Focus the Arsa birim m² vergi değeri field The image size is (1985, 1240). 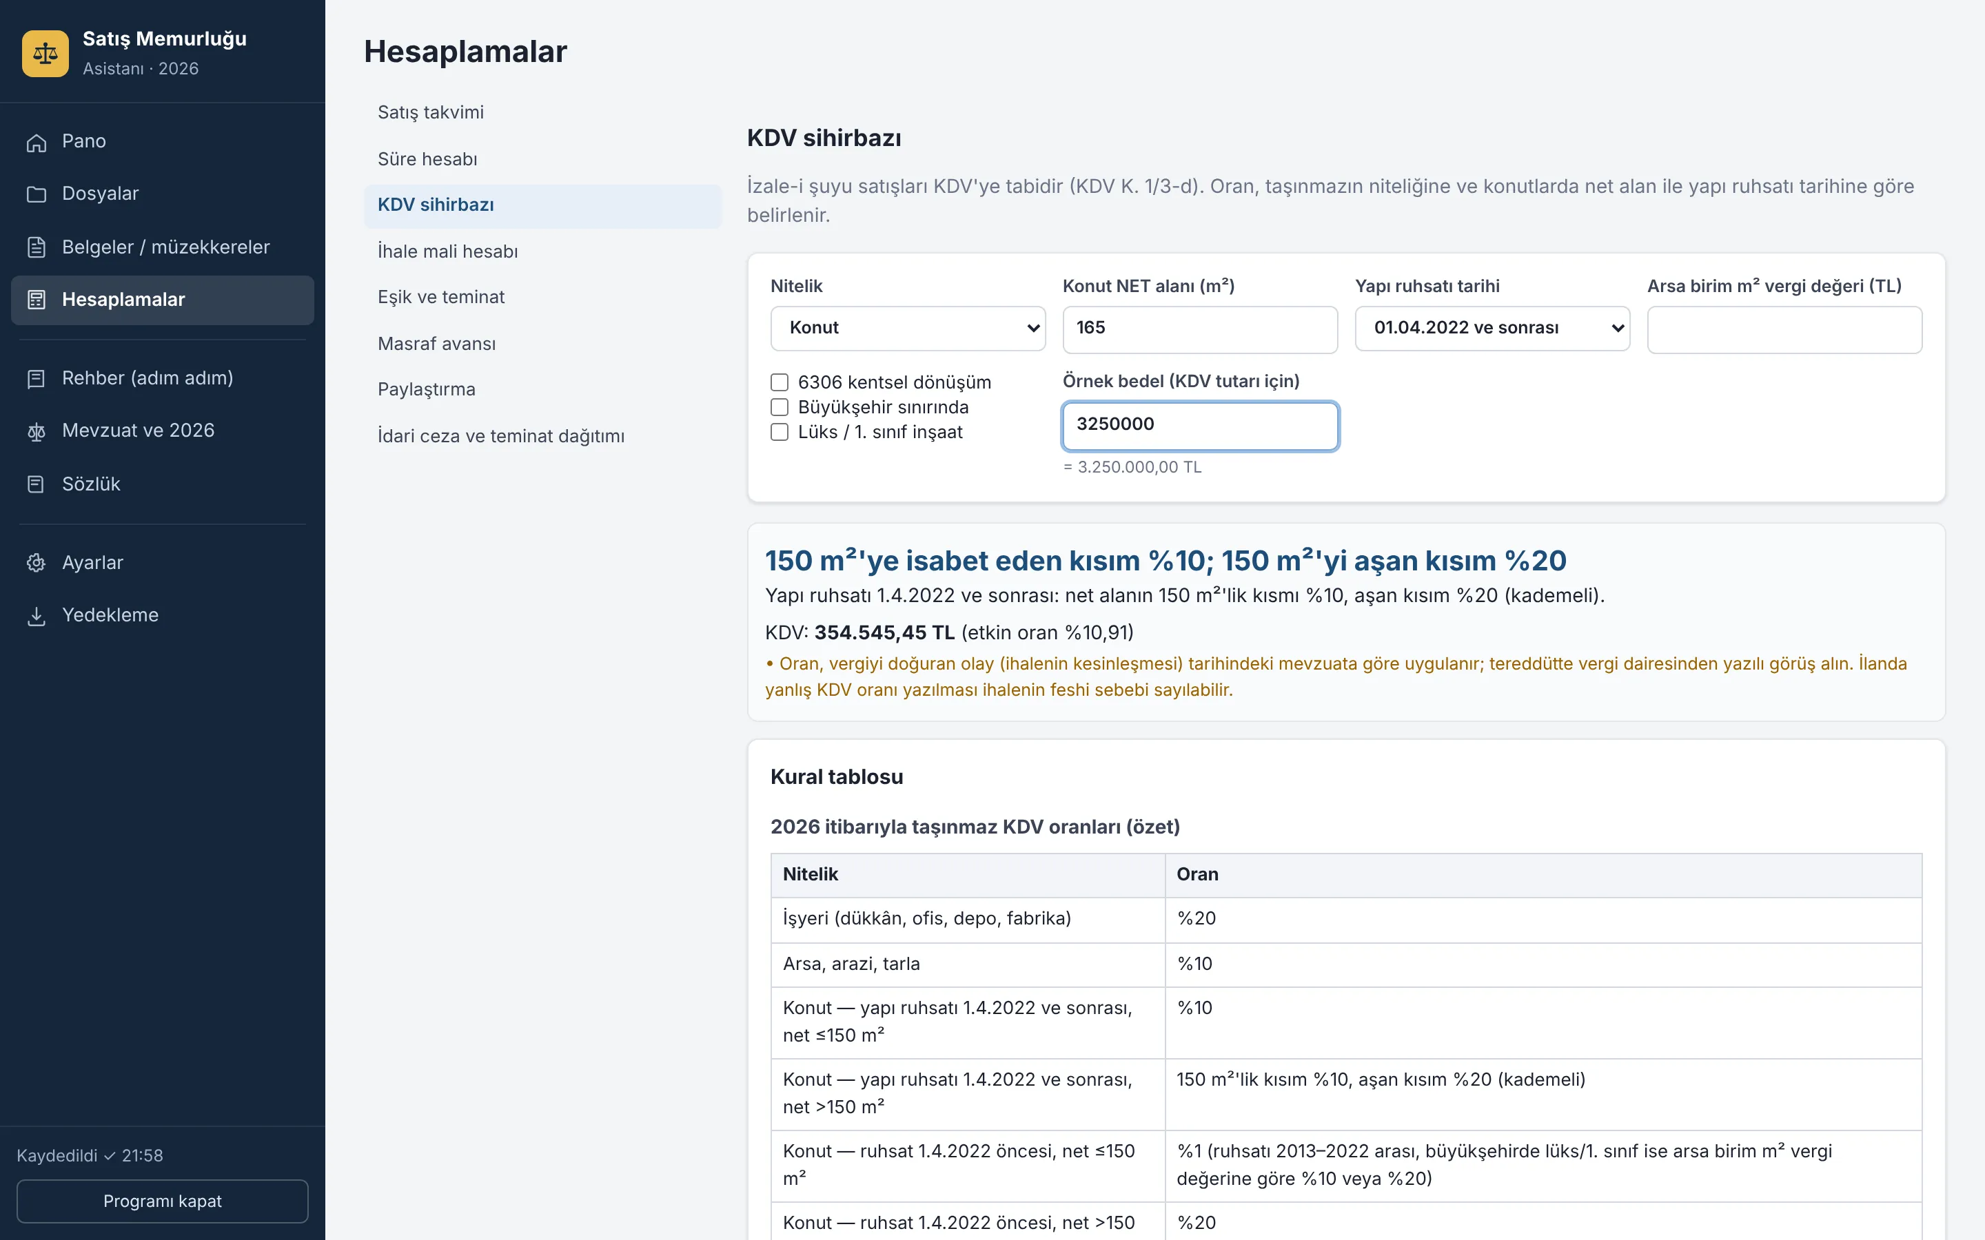click(1784, 329)
